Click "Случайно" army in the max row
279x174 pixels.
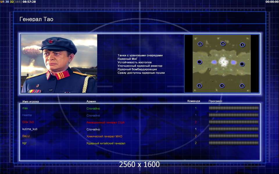(x=93, y=108)
